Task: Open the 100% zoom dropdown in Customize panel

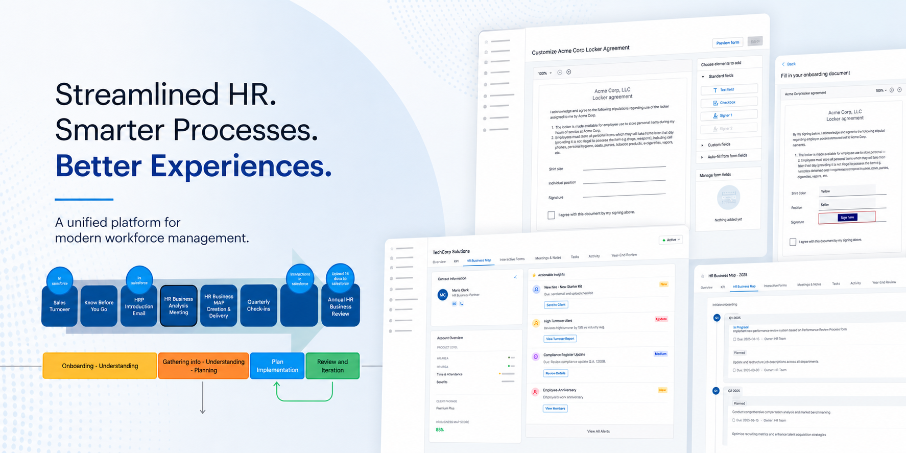Action: click(544, 74)
